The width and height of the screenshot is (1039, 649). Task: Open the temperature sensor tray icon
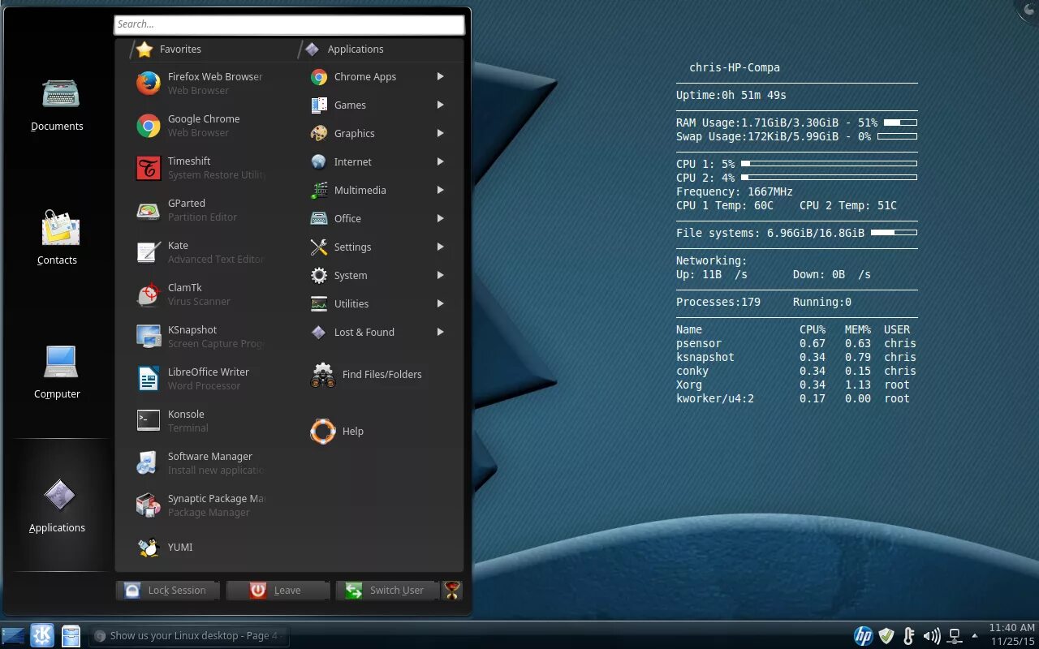coord(909,635)
